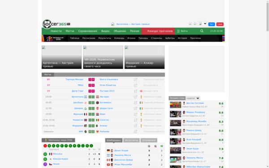Open the недели period dropdown
Viewport: 269px width, 168px height.
(x=193, y=98)
